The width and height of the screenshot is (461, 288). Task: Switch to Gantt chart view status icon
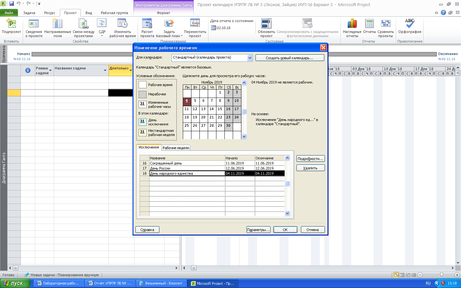[x=396, y=275]
